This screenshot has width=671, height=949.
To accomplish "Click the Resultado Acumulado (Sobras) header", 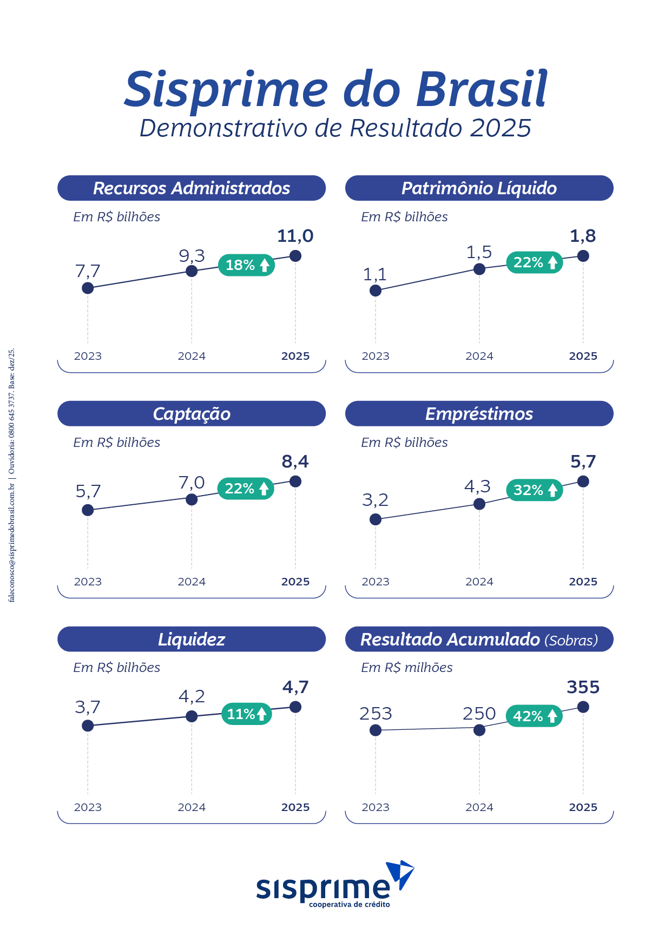I will (479, 640).
